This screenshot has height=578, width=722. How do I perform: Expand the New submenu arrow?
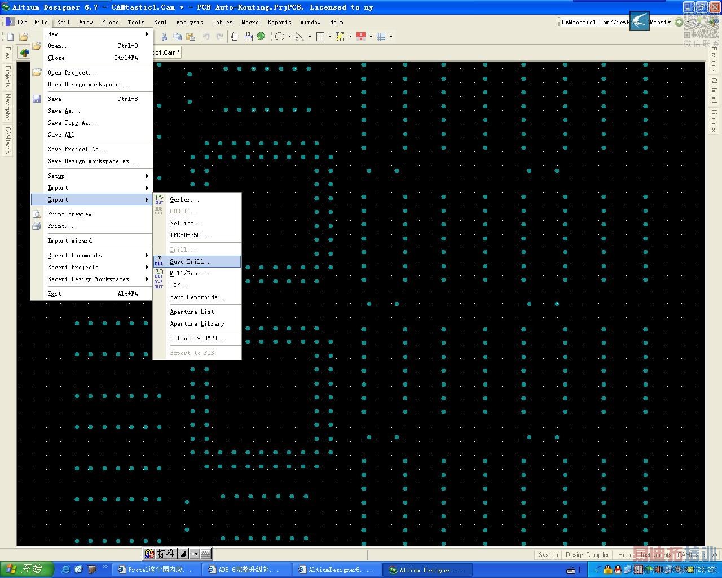point(147,34)
